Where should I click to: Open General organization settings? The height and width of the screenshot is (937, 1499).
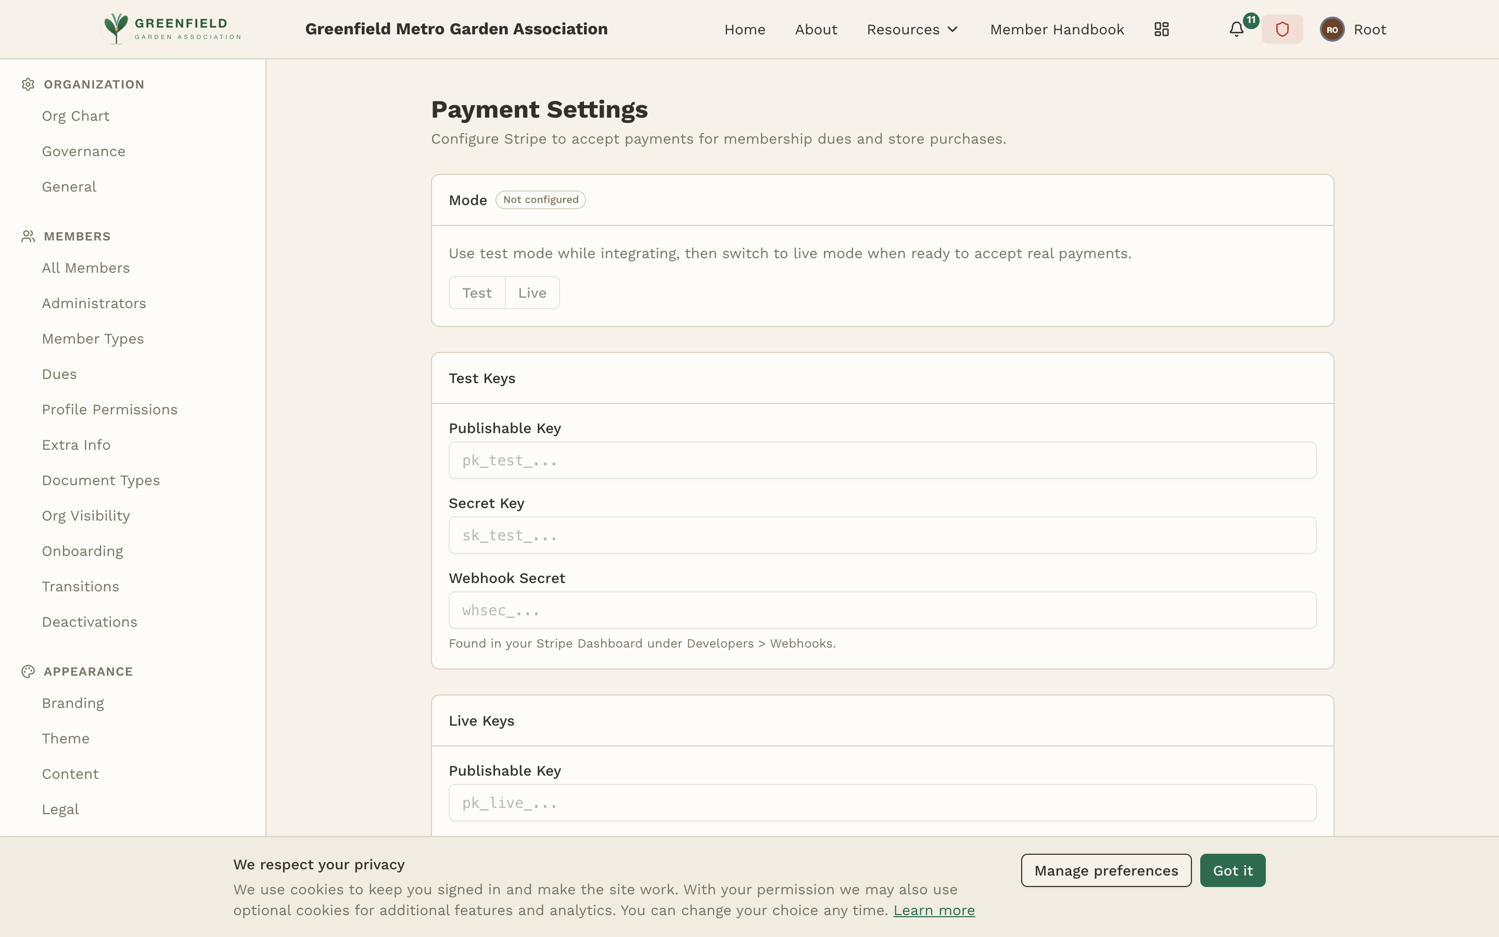(69, 186)
